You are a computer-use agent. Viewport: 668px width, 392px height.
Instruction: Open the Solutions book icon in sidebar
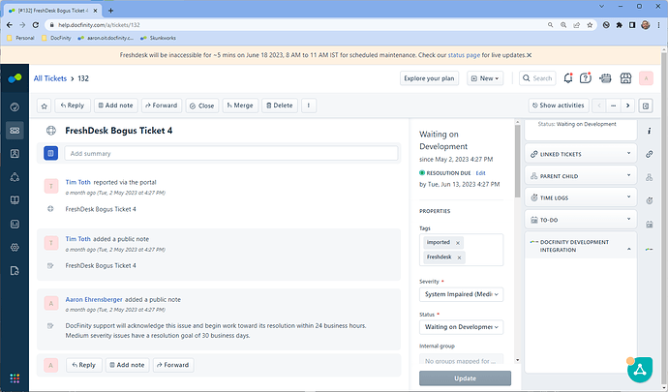pyautogui.click(x=15, y=199)
